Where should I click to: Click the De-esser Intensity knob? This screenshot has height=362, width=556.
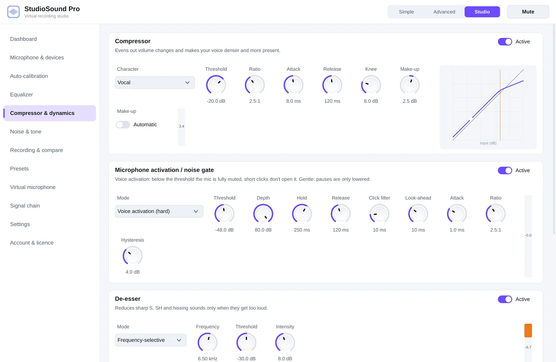click(285, 343)
